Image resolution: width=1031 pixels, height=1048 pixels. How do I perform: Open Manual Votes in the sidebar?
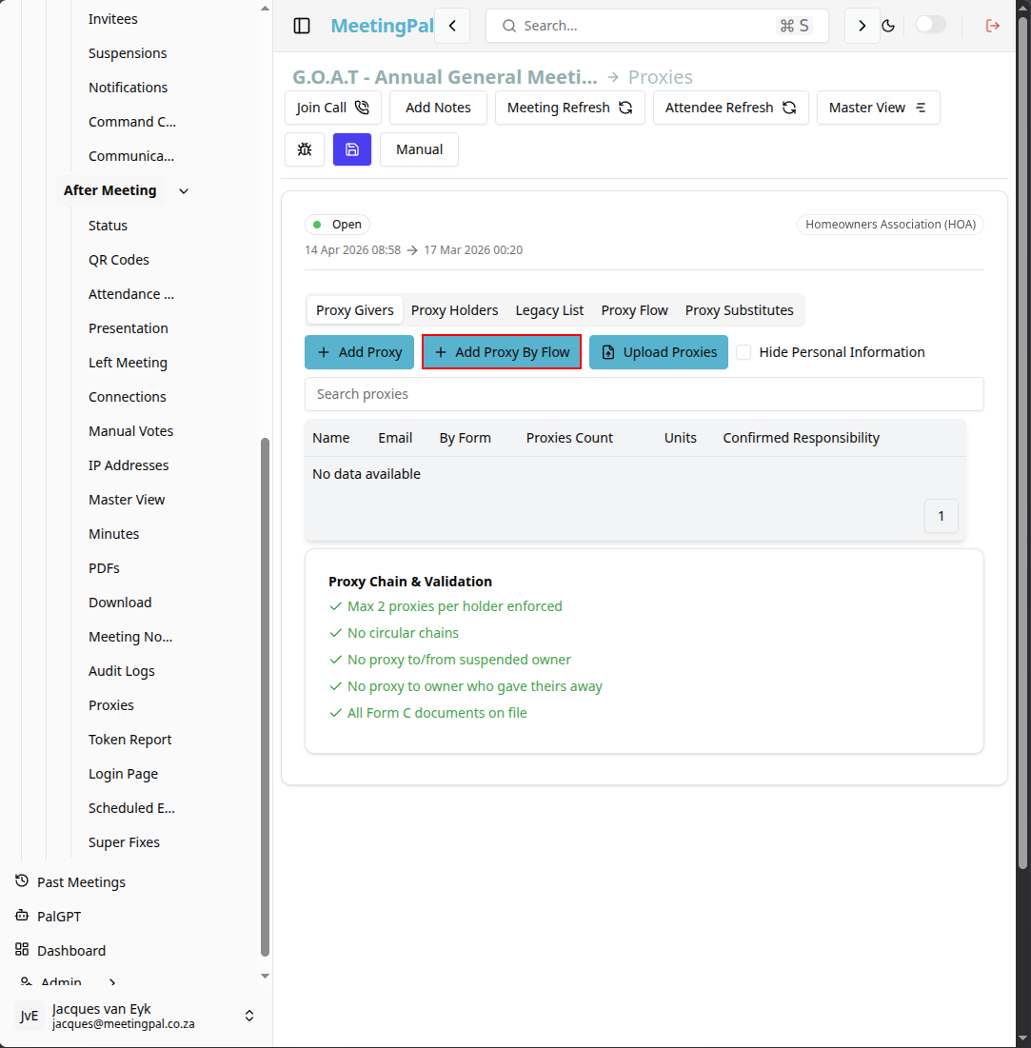coord(131,431)
